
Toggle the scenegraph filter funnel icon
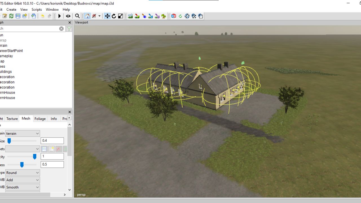[69, 28]
